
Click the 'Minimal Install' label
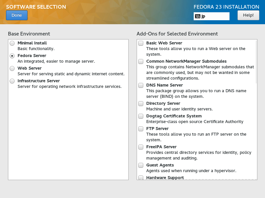pyautogui.click(x=32, y=43)
